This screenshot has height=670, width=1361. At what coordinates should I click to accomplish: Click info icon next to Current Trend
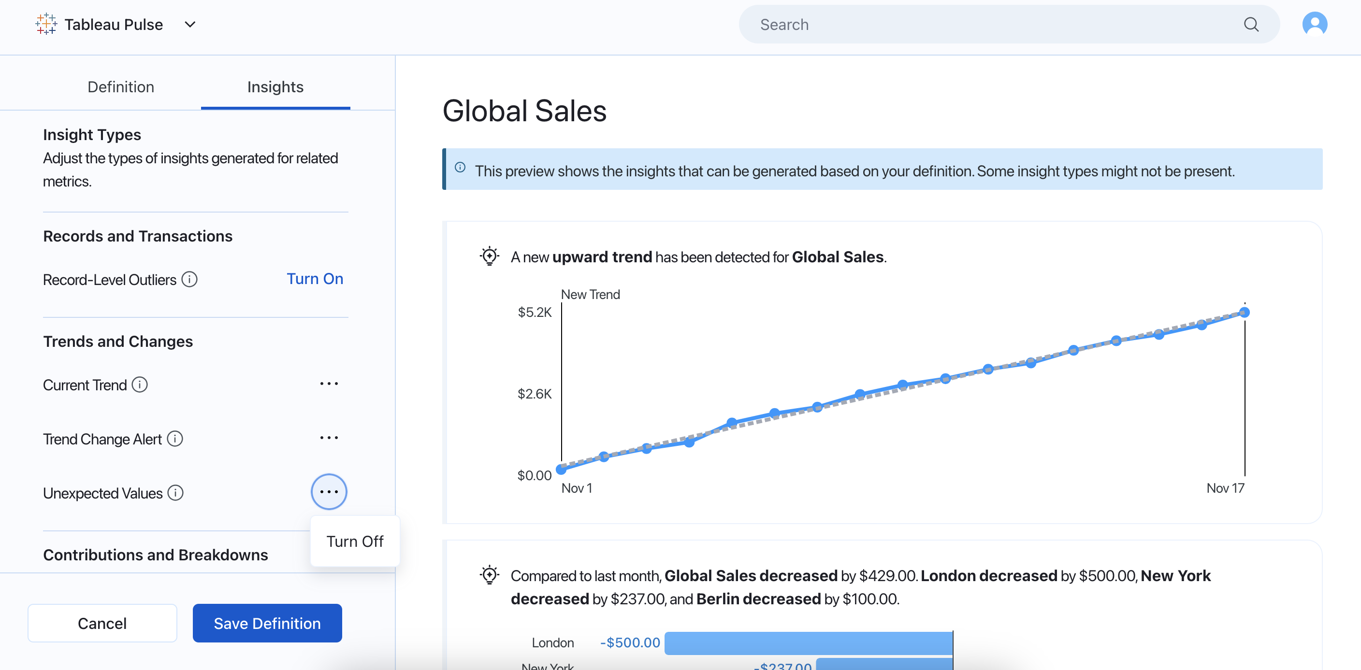click(140, 385)
